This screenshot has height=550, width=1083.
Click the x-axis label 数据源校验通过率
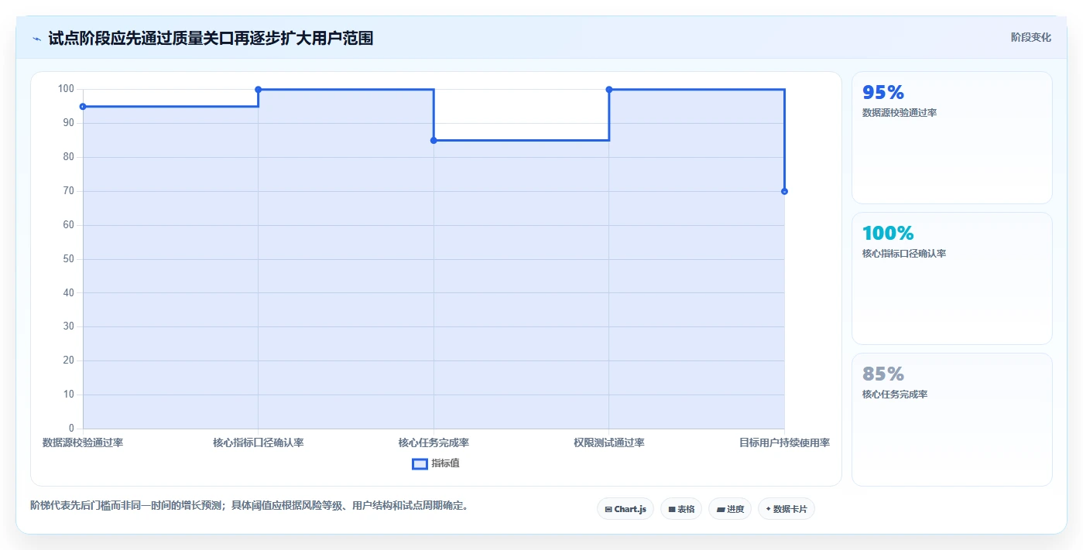point(83,443)
